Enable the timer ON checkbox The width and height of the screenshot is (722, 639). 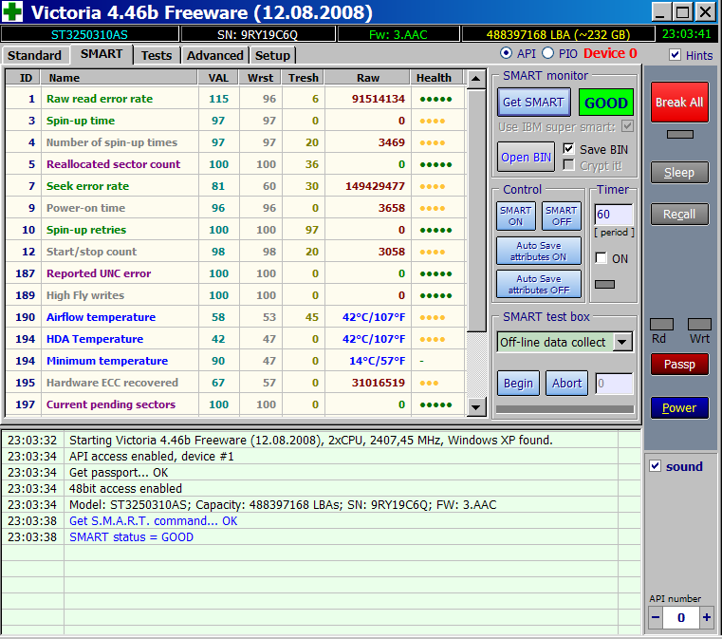(x=601, y=258)
